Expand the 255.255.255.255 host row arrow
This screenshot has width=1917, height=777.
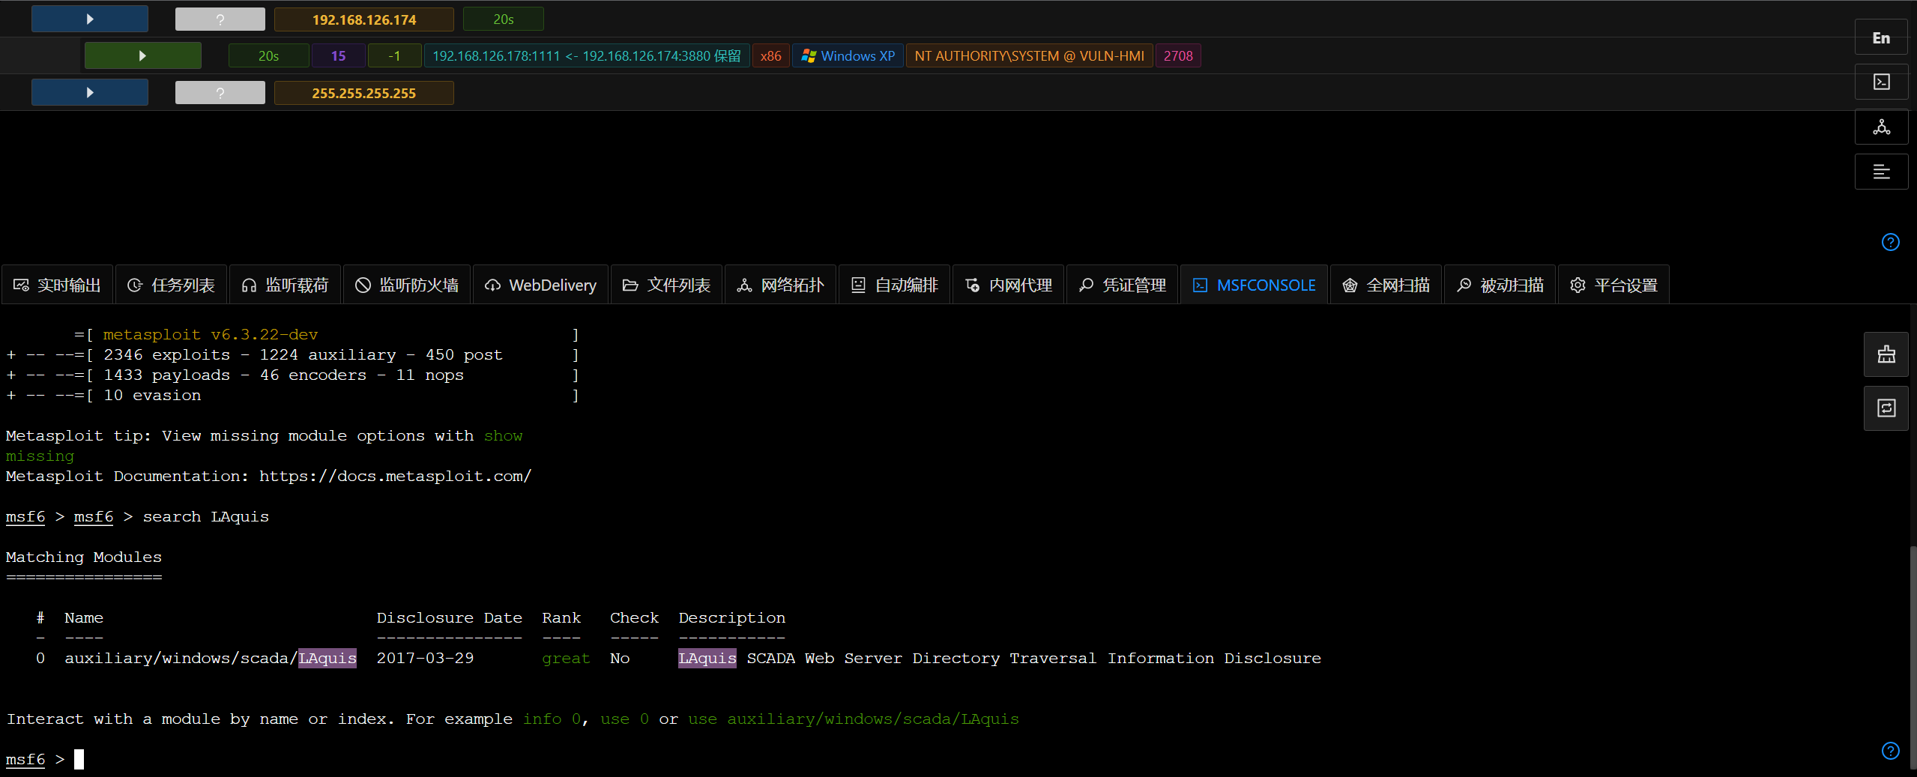pos(90,93)
